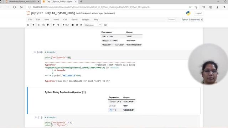Reload the browser page
The height and width of the screenshot is (128, 228).
(x=14, y=7)
